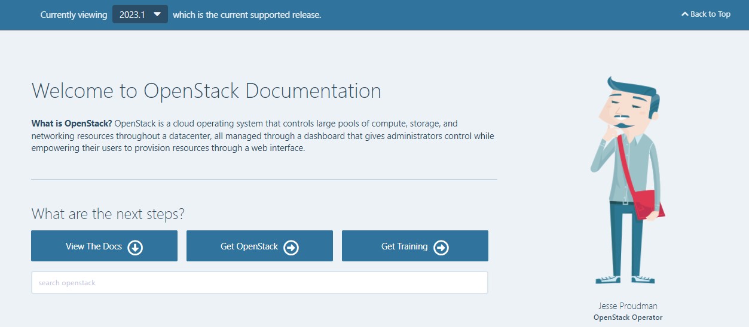Viewport: 749px width, 327px height.
Task: Open the Get Training button
Action: [x=415, y=246]
